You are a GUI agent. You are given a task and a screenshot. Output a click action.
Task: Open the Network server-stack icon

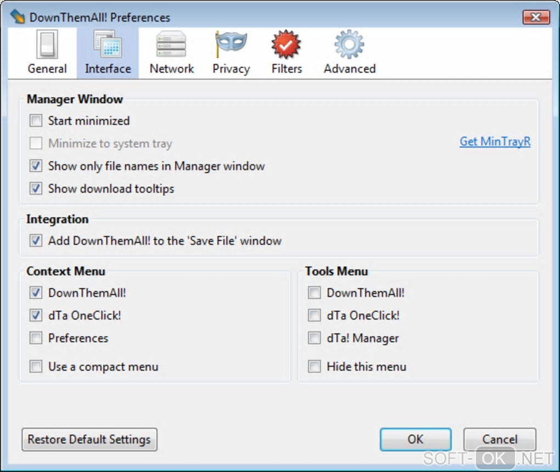171,44
